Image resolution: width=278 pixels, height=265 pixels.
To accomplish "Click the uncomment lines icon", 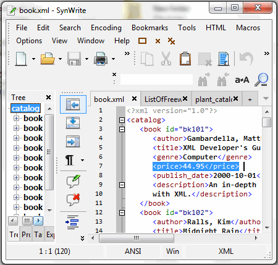I will (x=74, y=200).
